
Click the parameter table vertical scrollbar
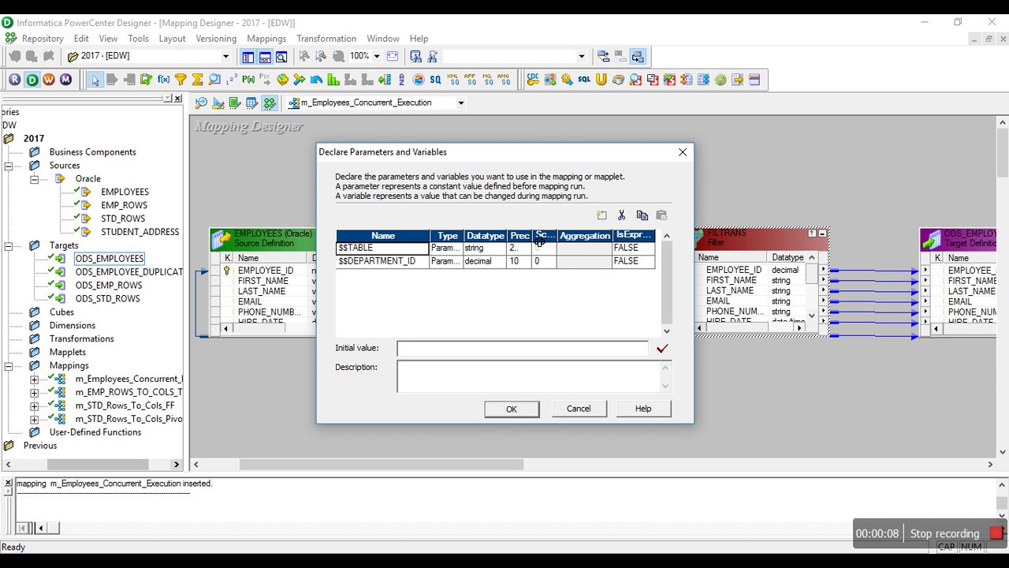[667, 283]
